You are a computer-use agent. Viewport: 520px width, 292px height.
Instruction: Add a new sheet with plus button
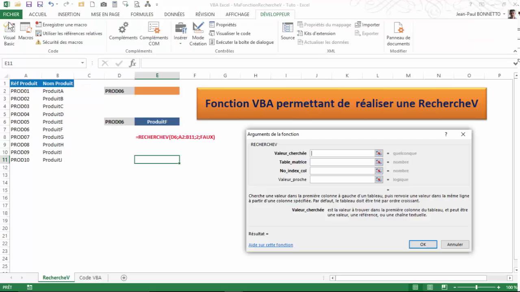coord(124,278)
